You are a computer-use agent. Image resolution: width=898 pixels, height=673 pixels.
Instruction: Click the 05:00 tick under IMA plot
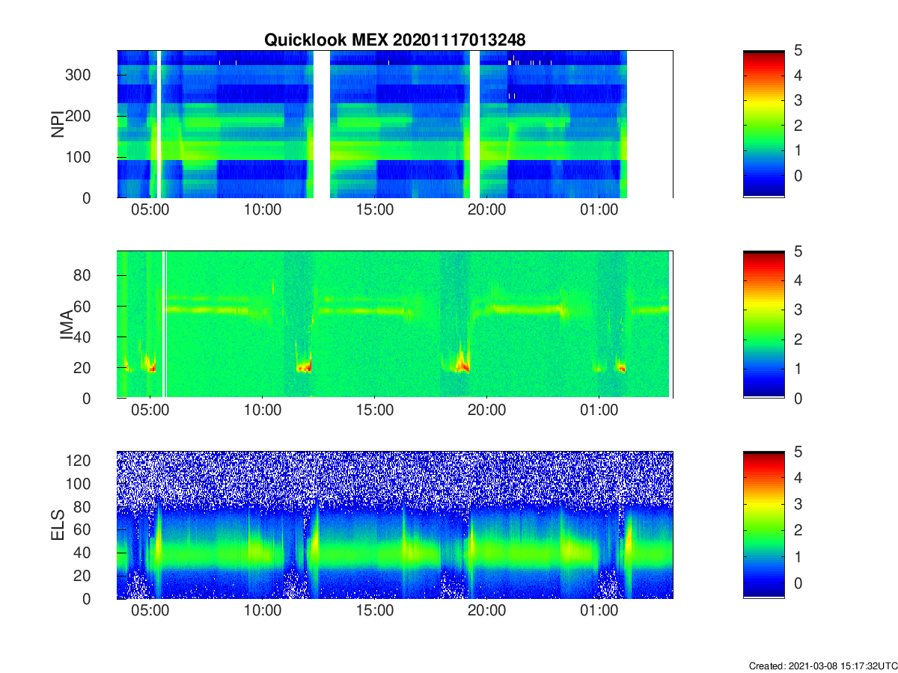click(x=150, y=411)
